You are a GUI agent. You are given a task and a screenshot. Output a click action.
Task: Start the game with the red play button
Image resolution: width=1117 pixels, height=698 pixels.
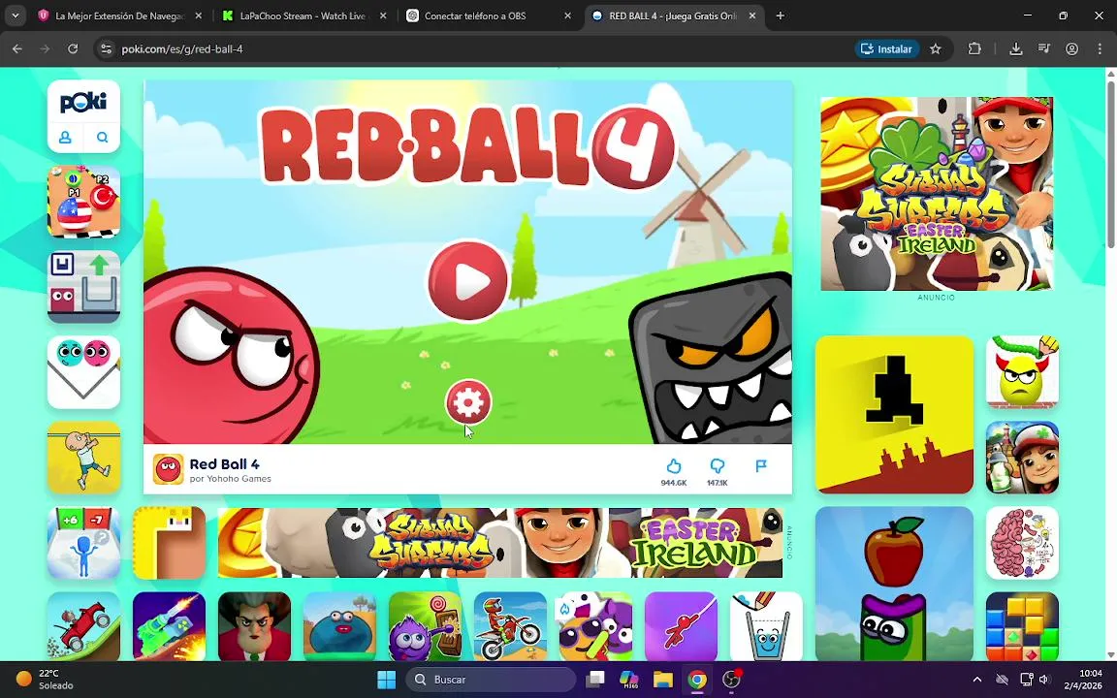(468, 281)
